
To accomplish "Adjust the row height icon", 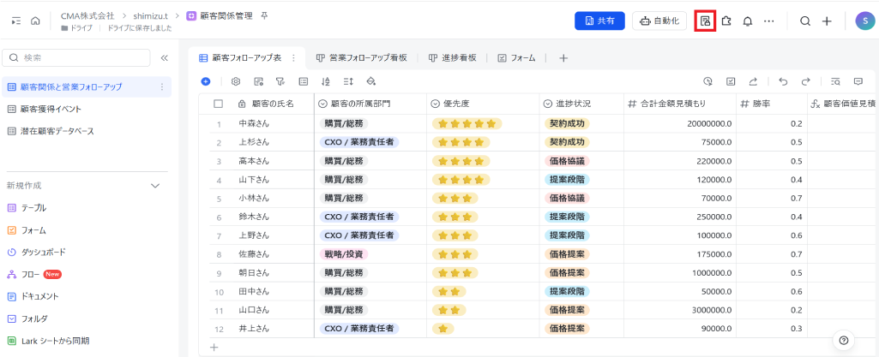I will [348, 81].
